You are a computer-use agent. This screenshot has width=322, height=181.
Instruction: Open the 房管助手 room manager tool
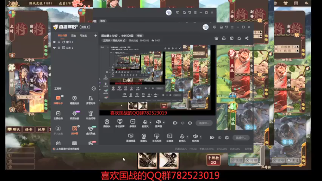[x=91, y=100]
